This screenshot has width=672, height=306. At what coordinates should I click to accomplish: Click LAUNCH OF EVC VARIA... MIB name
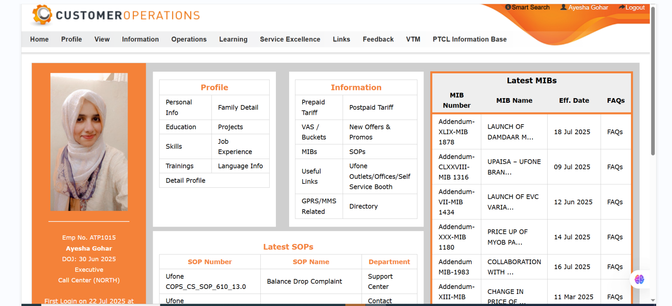[513, 202]
